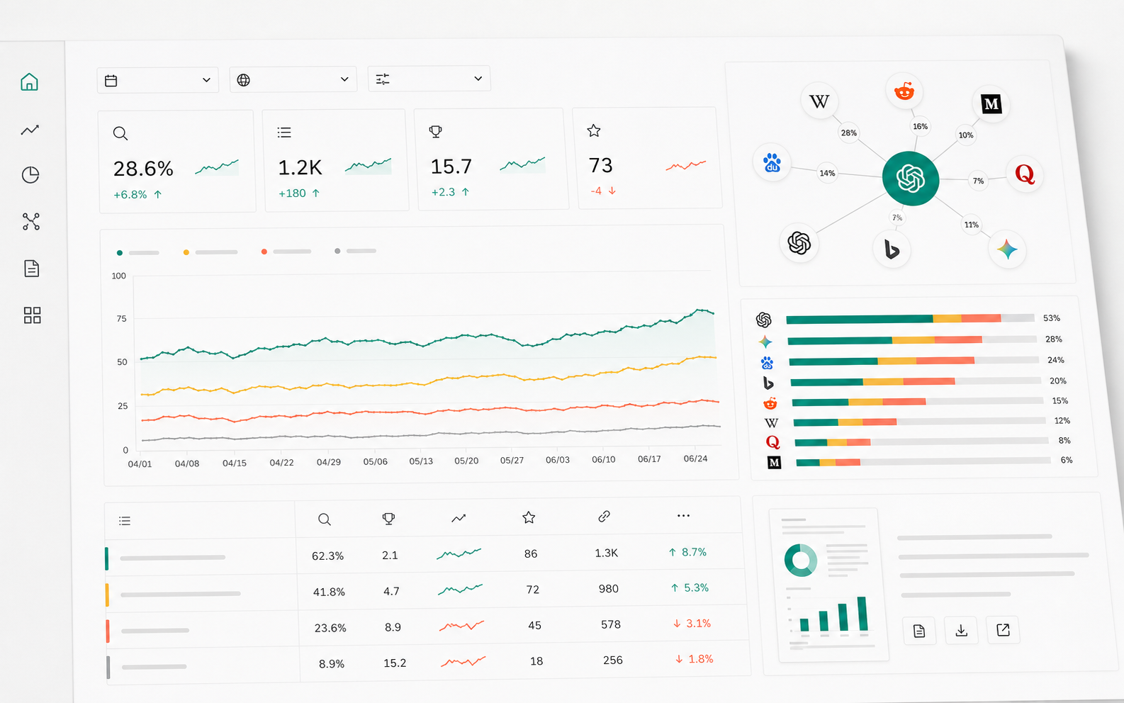Select the Reddit node in the network graph
The width and height of the screenshot is (1124, 703).
point(904,91)
